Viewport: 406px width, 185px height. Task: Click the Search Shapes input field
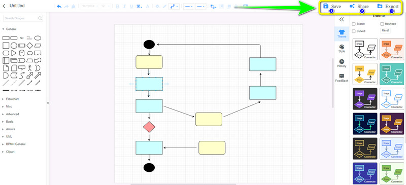click(x=23, y=18)
